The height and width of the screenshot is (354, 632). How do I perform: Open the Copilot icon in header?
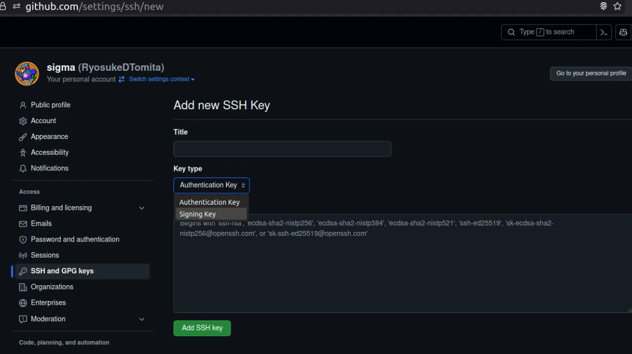click(x=623, y=32)
